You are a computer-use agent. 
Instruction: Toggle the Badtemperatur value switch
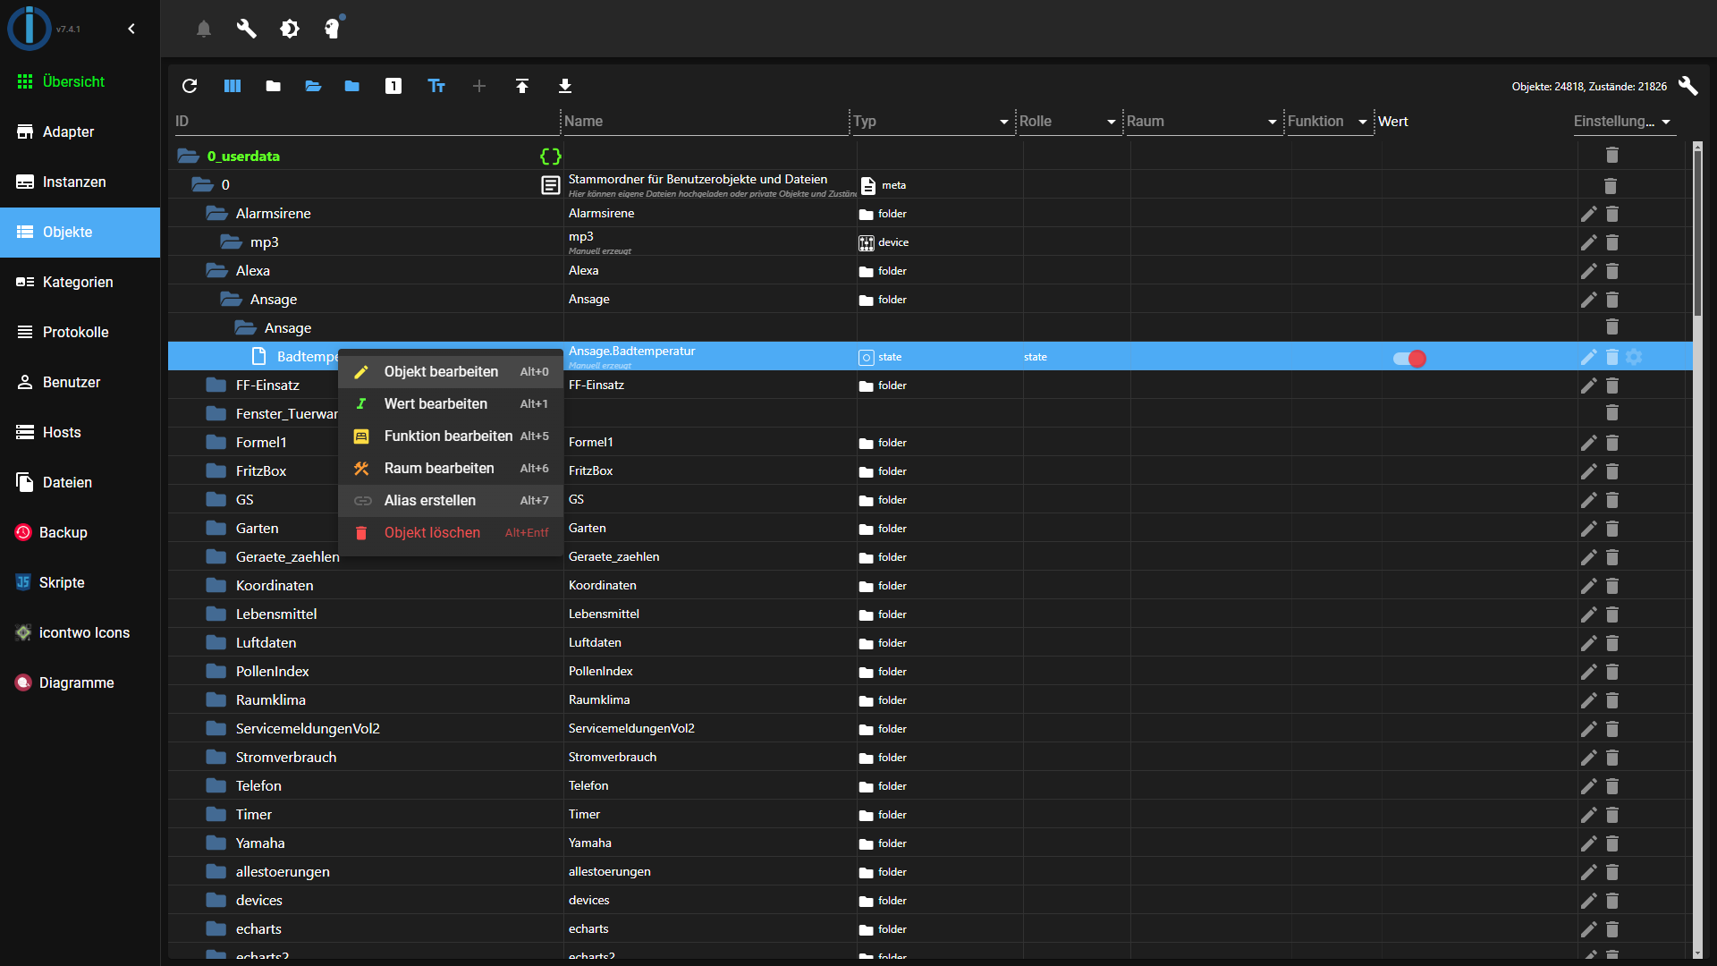1409,359
